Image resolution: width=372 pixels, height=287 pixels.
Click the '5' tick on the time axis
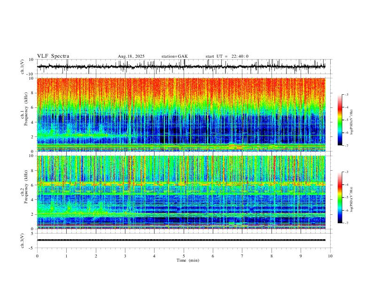pos(184,256)
